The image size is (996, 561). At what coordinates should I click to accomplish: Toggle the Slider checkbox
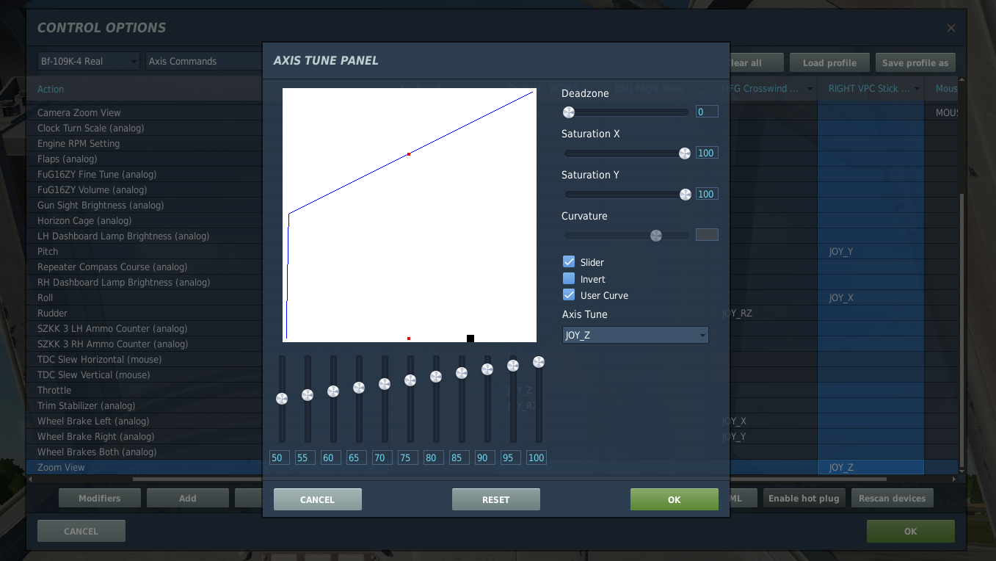[569, 261]
